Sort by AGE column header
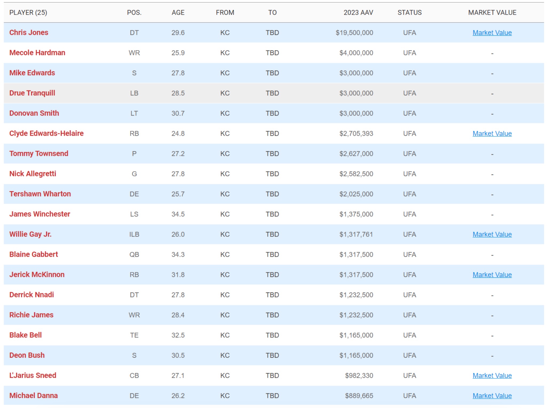548x408 pixels. [178, 13]
